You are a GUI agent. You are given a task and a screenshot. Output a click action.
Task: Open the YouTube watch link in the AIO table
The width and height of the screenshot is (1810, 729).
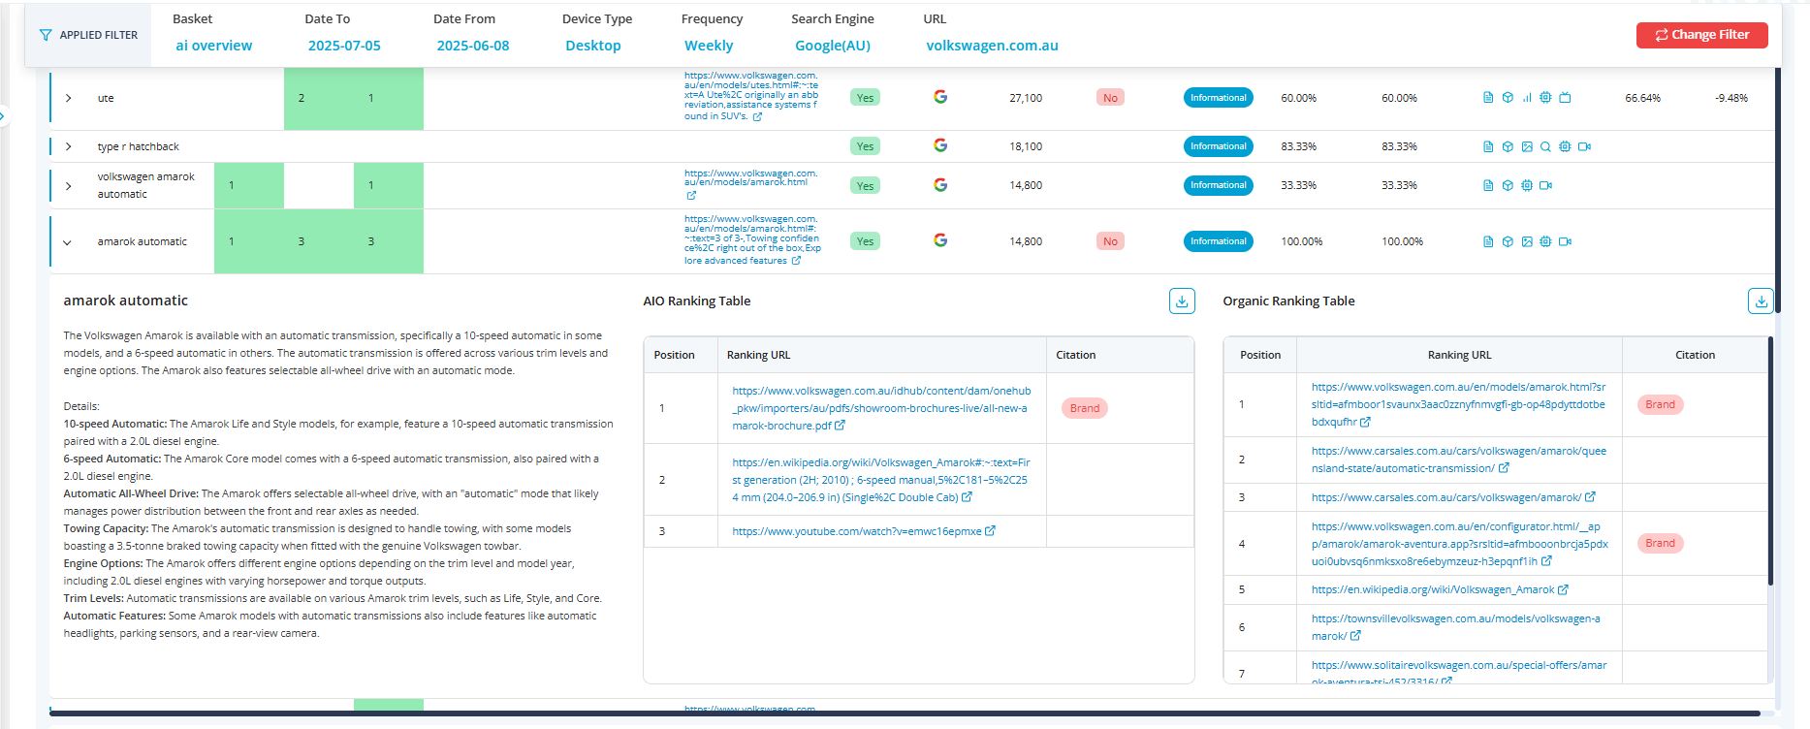[x=857, y=531]
